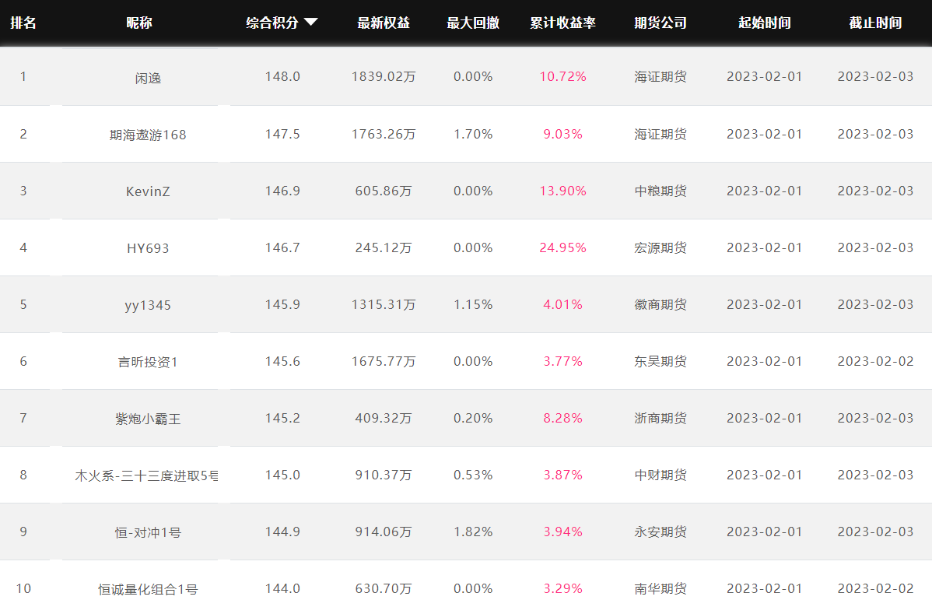Viewport: 932px width, 614px height.
Task: Click the 排名 column header
Action: click(x=23, y=23)
